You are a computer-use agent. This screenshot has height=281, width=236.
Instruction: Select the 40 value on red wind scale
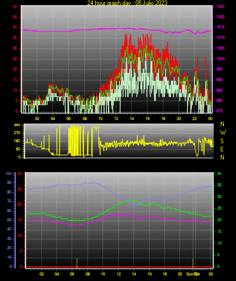coord(15,27)
